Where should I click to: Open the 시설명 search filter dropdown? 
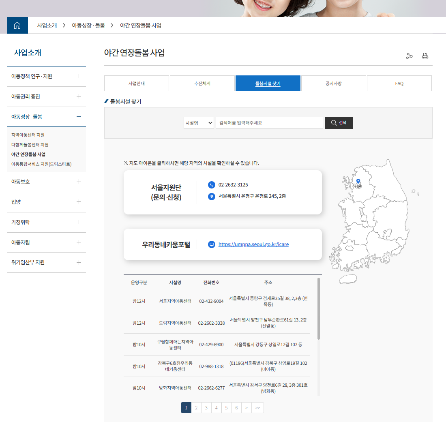click(198, 122)
